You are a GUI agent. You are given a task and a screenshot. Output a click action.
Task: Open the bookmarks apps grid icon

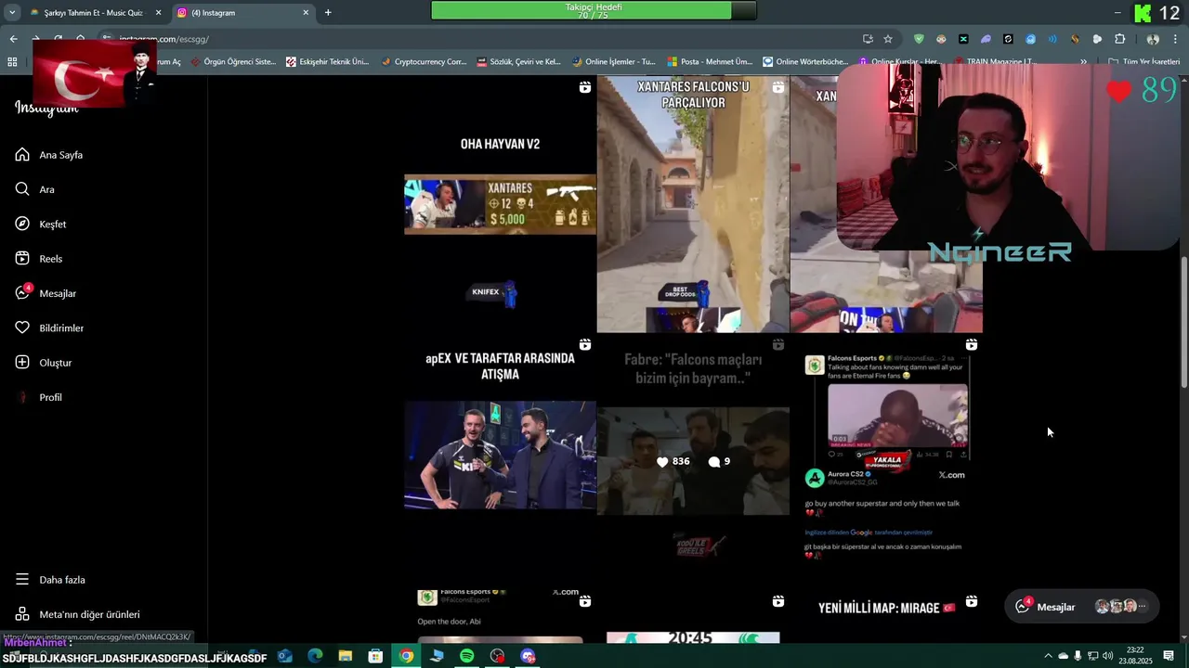(12, 62)
